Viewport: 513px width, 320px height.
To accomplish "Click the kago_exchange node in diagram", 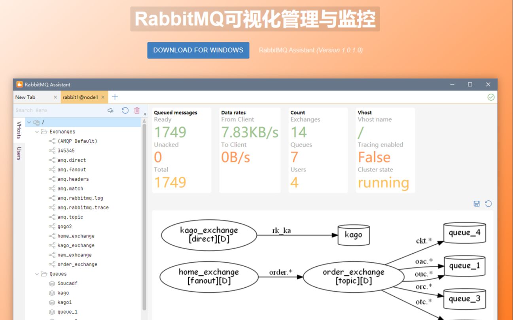I will (x=209, y=235).
